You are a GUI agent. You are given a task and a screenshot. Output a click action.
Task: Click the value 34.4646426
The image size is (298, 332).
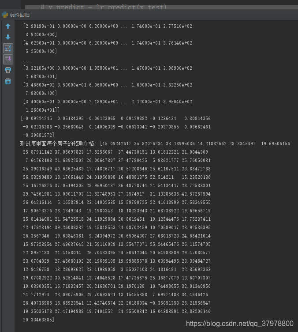tap(195, 294)
